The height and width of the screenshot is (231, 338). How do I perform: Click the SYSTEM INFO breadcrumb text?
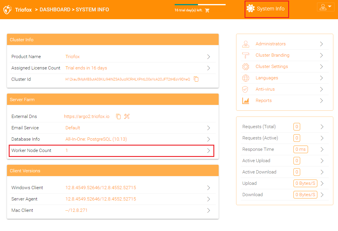[x=92, y=10]
